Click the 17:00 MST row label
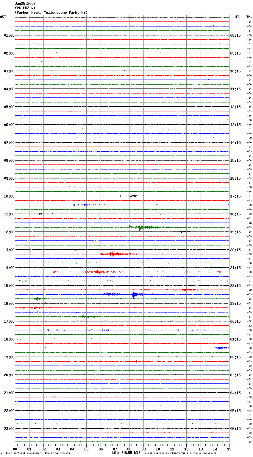This screenshot has height=457, width=253. [9, 321]
